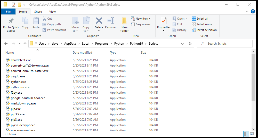Click Copy path in Clipboard group
Image resolution: width=258 pixels, height=138 pixels.
click(x=52, y=24)
